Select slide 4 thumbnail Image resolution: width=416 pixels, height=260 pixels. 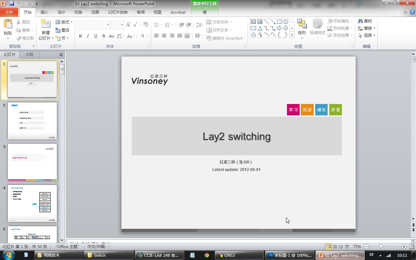click(32, 203)
